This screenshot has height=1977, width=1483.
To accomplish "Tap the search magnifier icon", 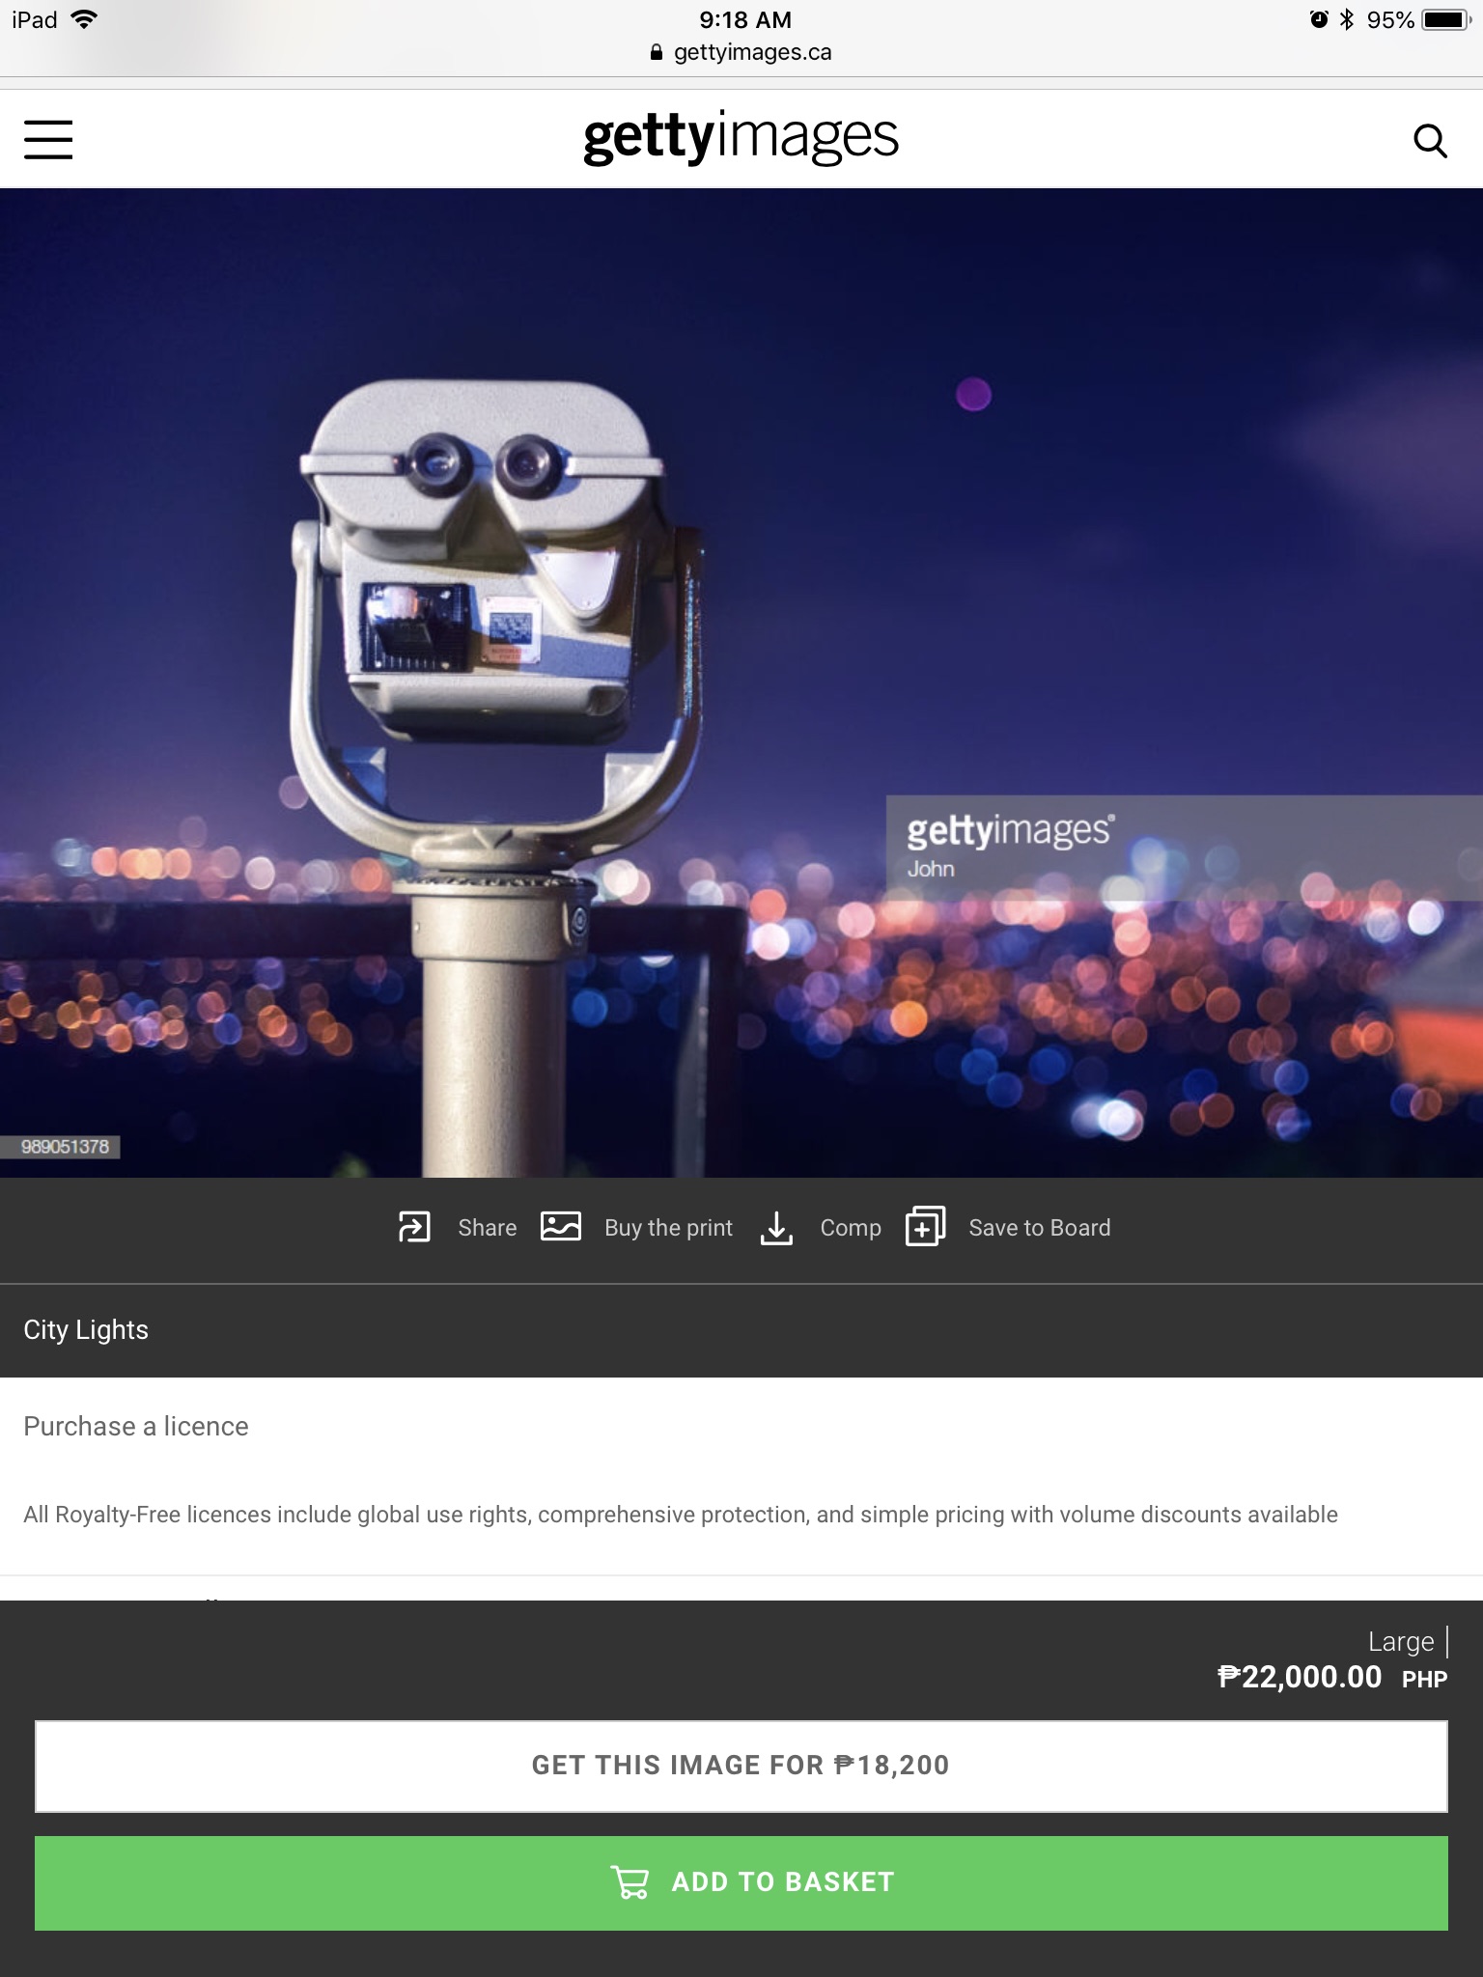I will point(1430,141).
